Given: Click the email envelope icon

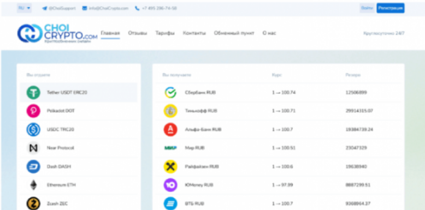Looking at the screenshot, I should [x=85, y=8].
